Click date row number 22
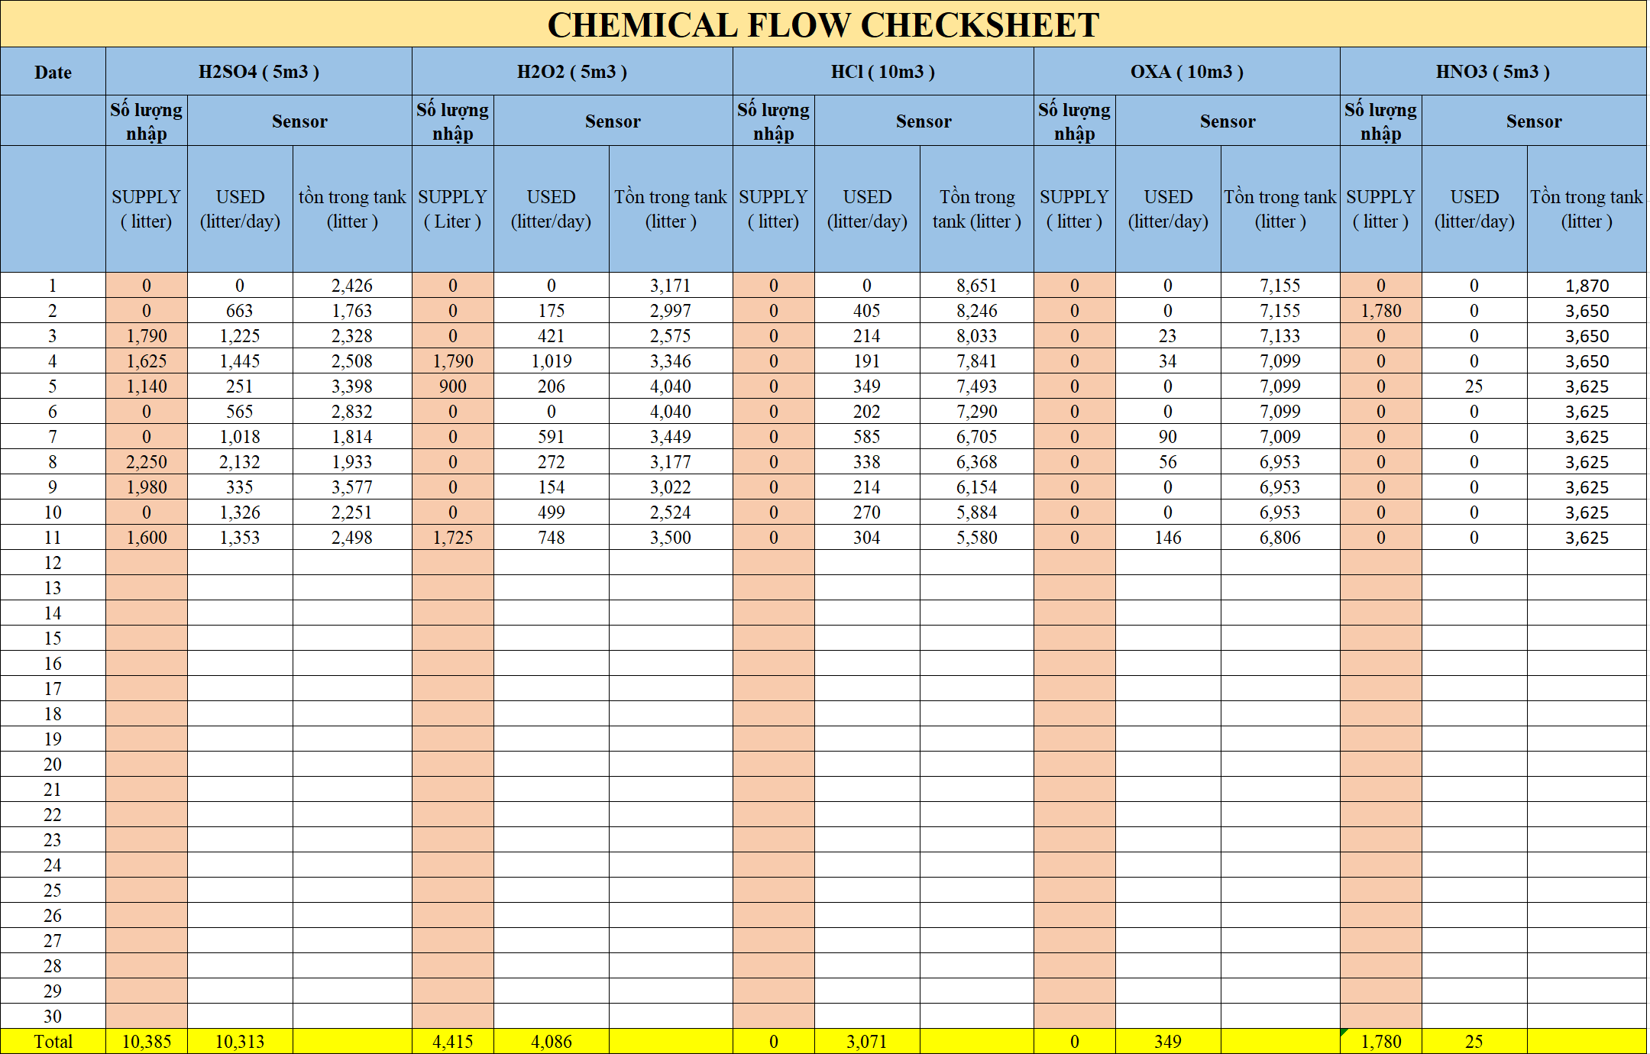 (x=53, y=815)
